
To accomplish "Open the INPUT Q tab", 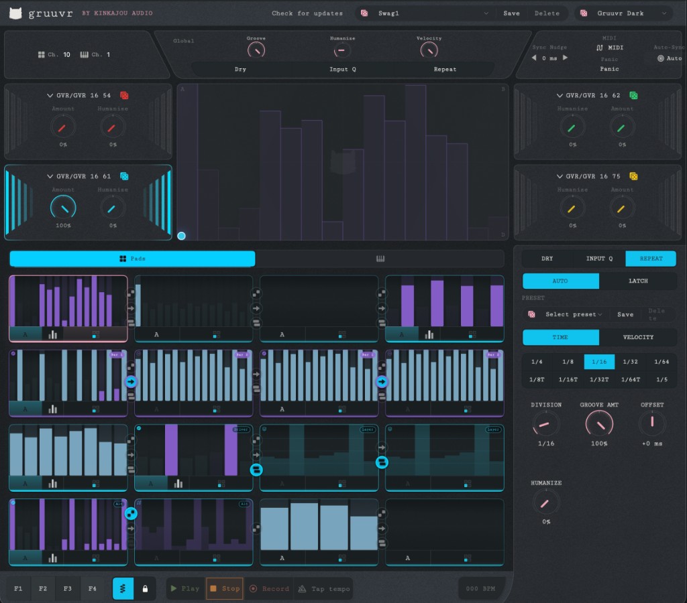I will point(599,259).
